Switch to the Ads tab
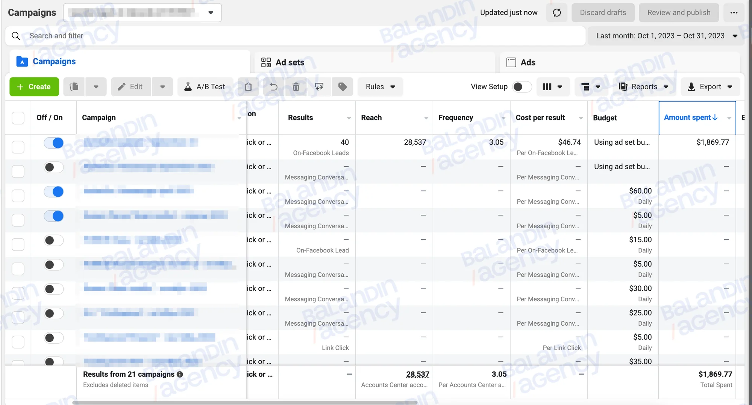Viewport: 752px width, 405px height. click(x=620, y=62)
